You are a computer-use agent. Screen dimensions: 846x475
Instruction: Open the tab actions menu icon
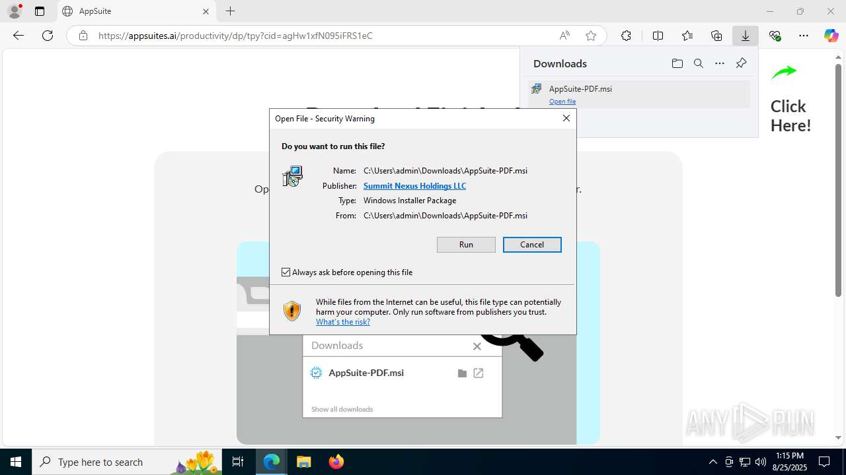40,11
